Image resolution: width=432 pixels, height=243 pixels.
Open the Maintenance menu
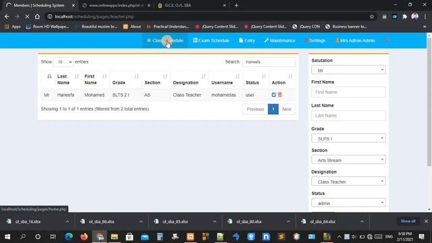pyautogui.click(x=279, y=40)
